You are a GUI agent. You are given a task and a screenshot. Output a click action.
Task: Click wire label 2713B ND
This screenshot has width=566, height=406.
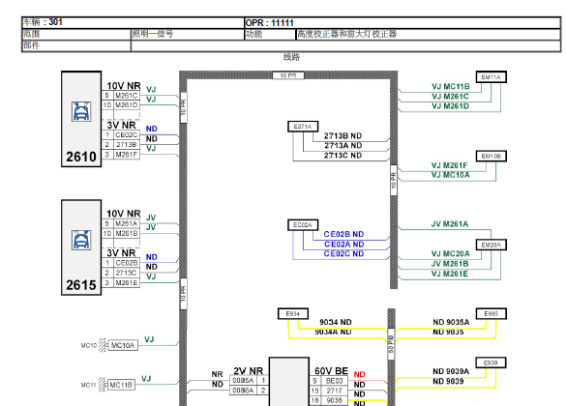coord(343,136)
